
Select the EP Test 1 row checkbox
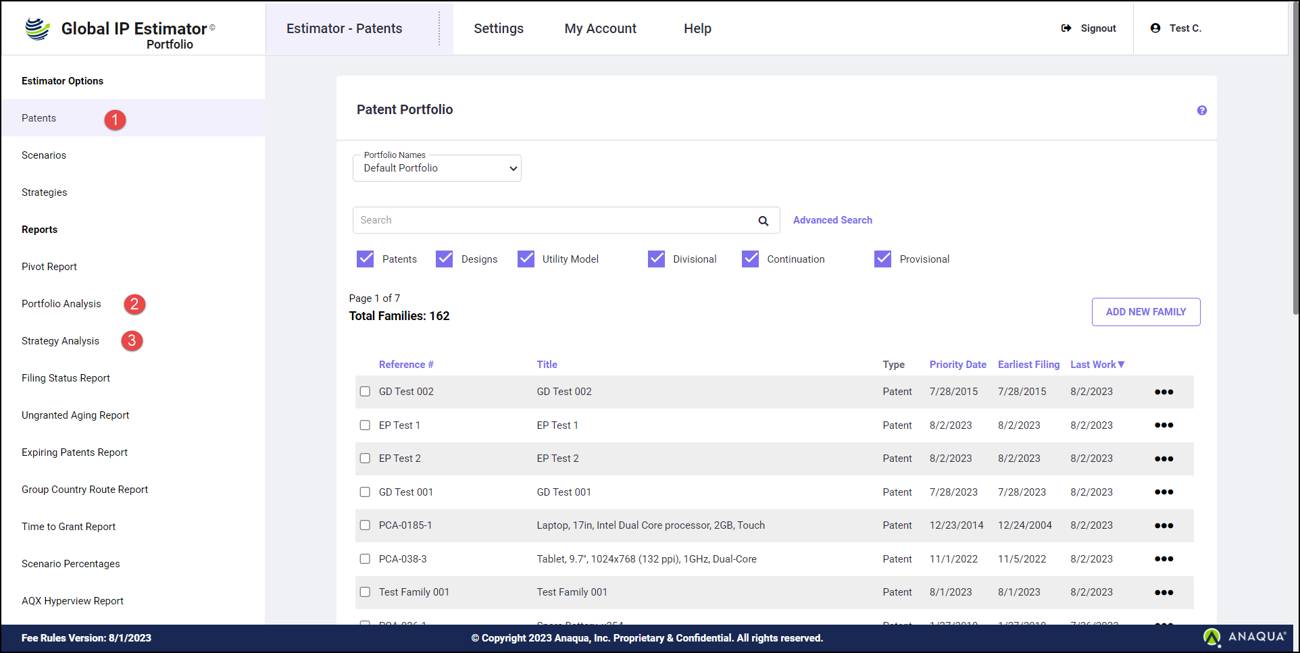[365, 425]
